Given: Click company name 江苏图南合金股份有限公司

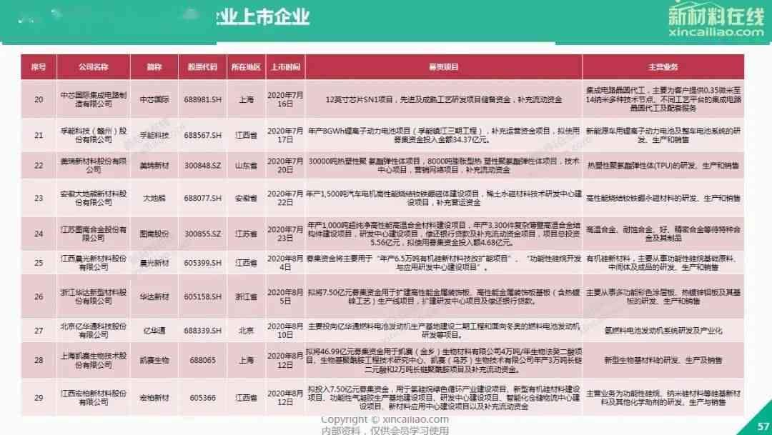Looking at the screenshot, I should tap(94, 234).
